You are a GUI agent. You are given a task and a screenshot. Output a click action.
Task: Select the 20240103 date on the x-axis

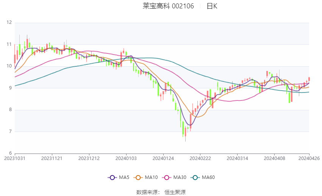(126, 158)
